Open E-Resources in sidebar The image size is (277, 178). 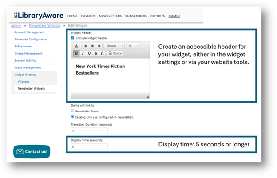pos(23,47)
